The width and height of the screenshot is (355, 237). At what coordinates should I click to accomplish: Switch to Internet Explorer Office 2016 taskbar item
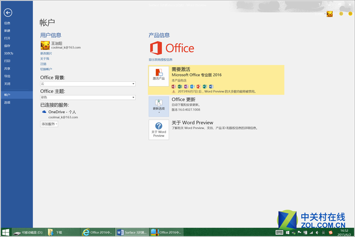pyautogui.click(x=97, y=233)
